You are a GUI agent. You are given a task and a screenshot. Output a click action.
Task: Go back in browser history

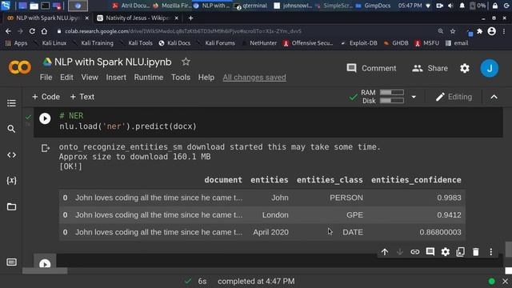[8, 31]
